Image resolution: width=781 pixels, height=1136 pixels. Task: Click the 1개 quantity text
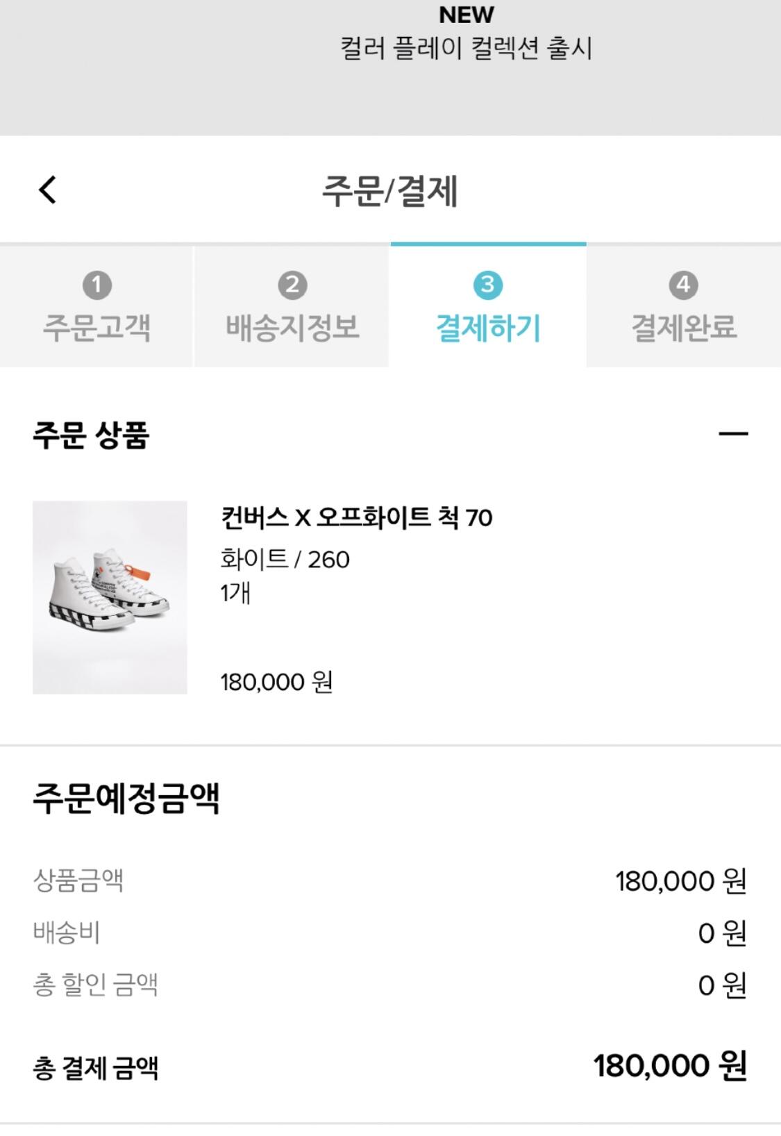click(x=235, y=593)
